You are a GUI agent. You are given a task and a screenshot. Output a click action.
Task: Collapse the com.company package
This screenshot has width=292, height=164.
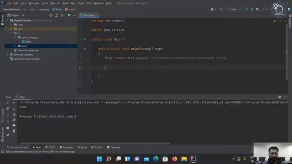pos(15,37)
